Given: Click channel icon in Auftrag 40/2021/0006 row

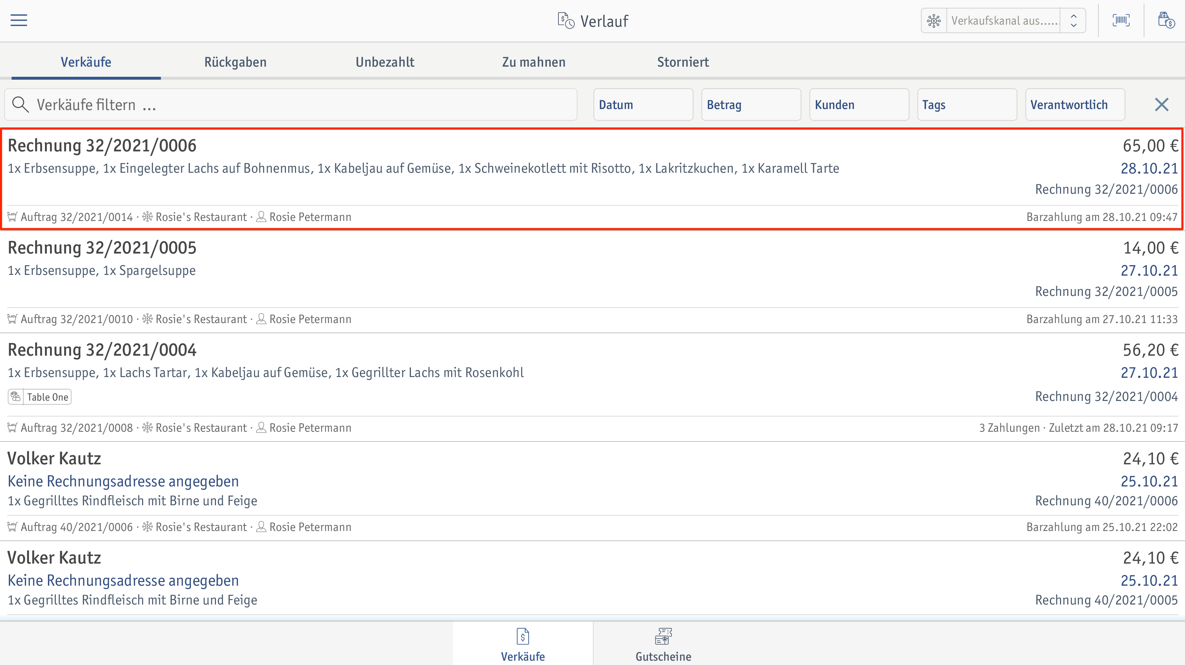Looking at the screenshot, I should 147,527.
